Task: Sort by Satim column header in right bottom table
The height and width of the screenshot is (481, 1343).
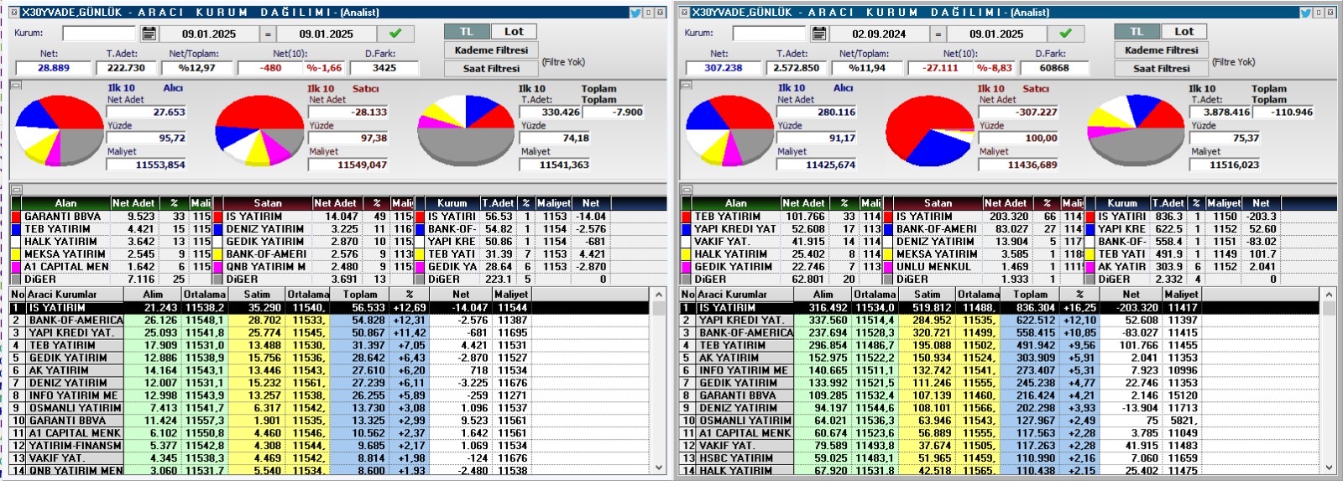Action: pyautogui.click(x=927, y=295)
